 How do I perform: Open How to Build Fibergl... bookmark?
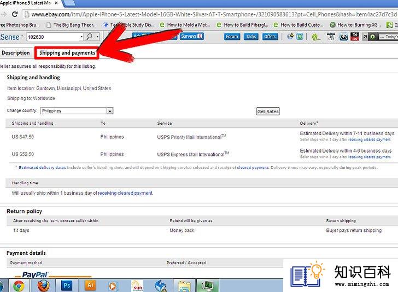(242, 25)
